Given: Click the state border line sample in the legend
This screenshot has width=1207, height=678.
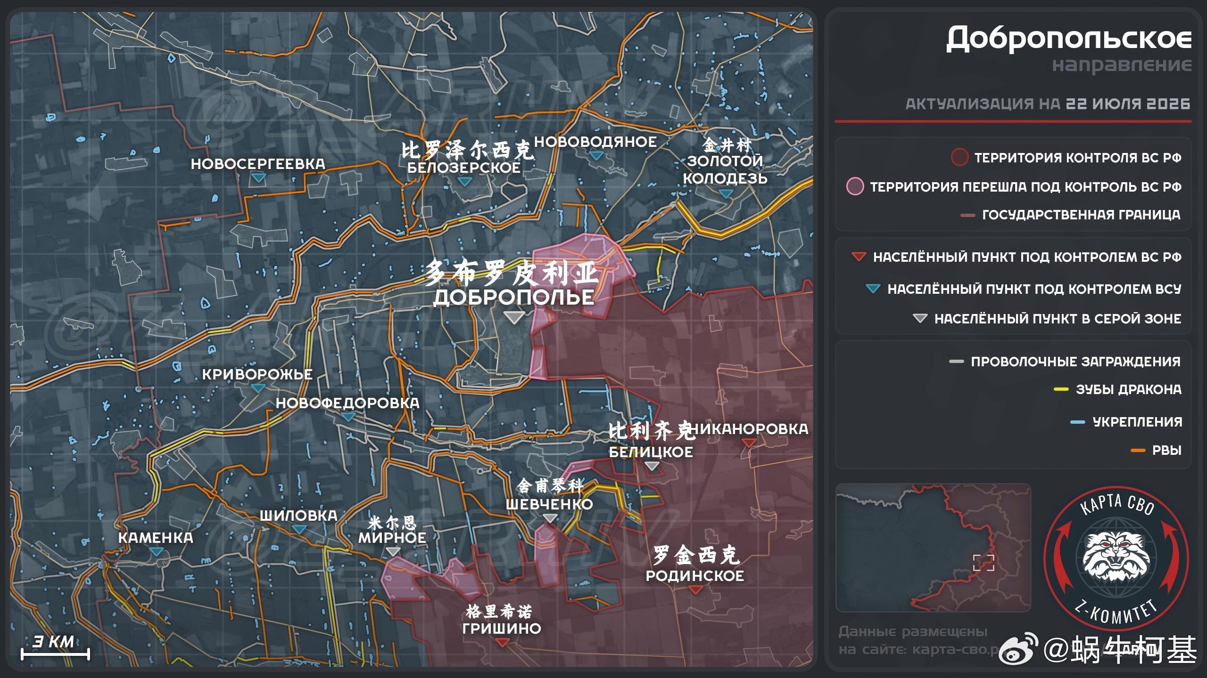Looking at the screenshot, I should (x=967, y=215).
